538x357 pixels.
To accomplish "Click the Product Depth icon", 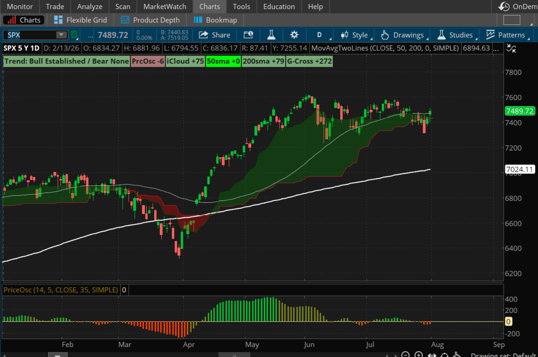I will coord(125,20).
